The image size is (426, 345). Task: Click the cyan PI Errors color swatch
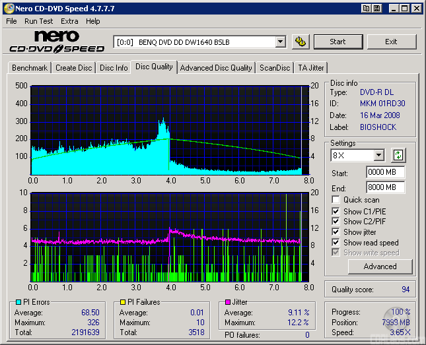click(18, 303)
